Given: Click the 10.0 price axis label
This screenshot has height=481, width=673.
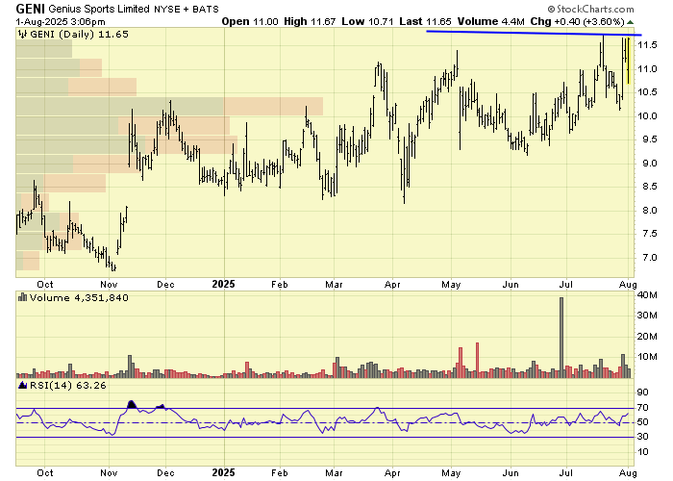Looking at the screenshot, I should tap(647, 116).
